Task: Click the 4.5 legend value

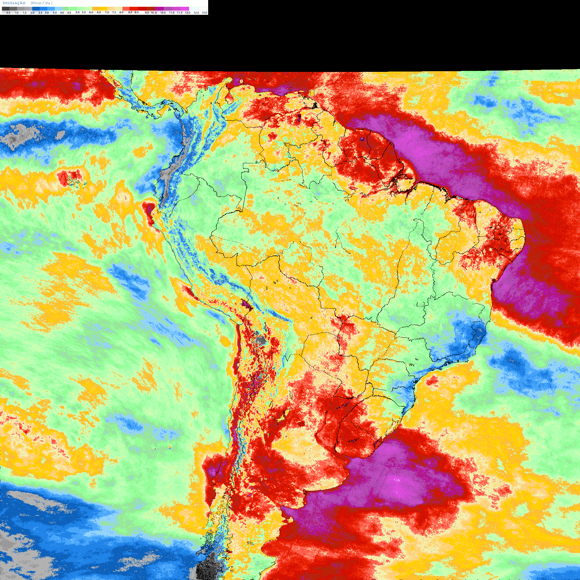Action: pos(69,13)
